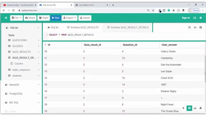
Task: Select the students table
Action: click(17, 76)
